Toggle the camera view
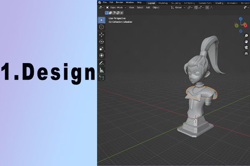The width and height of the screenshot is (250, 166). click(x=246, y=48)
